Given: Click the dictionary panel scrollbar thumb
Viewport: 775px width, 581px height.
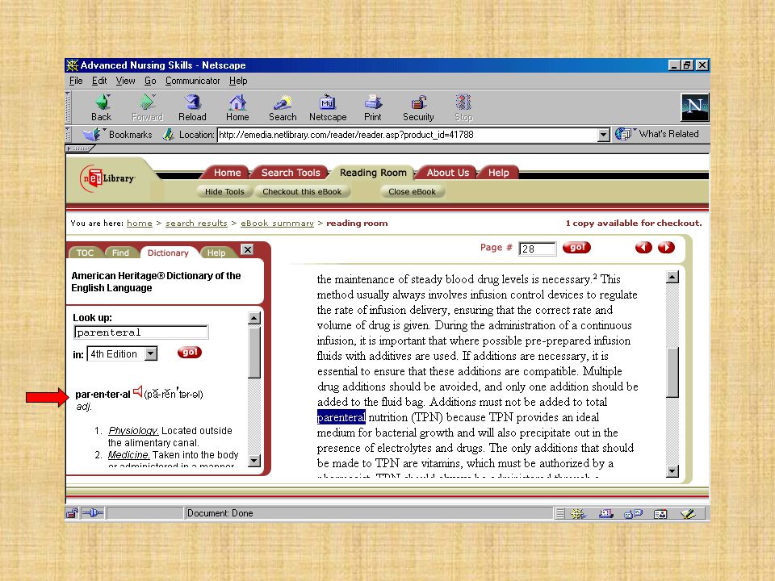Looking at the screenshot, I should pos(254,352).
